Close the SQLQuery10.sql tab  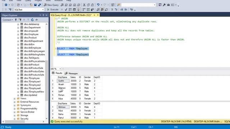click(98, 15)
